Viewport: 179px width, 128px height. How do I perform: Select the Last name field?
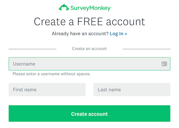[x=132, y=90]
